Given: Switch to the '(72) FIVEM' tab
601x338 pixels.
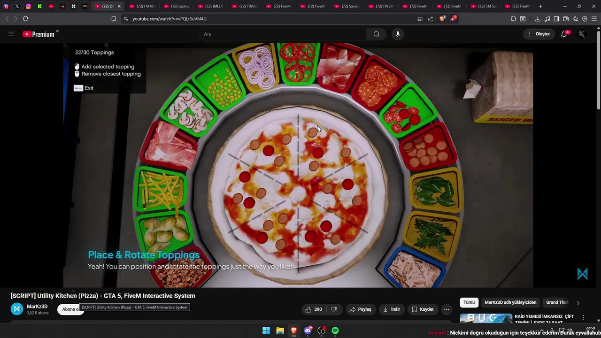Looking at the screenshot, I should 380,6.
